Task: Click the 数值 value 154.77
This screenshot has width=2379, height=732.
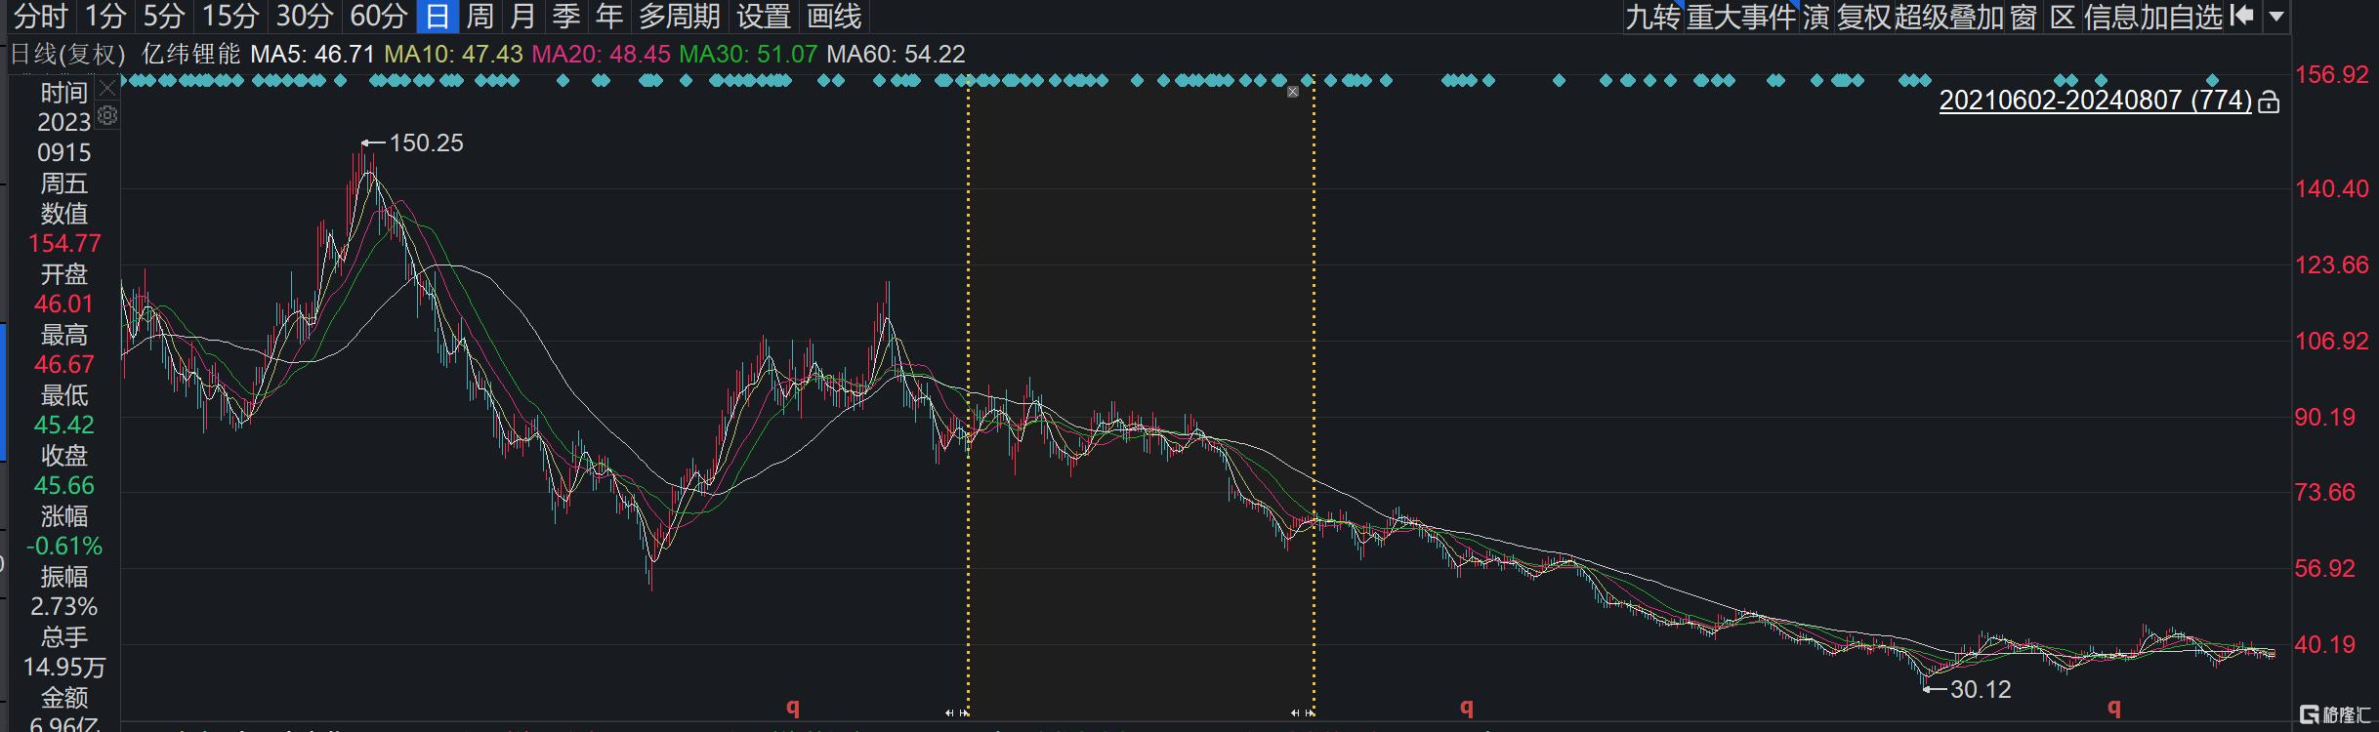Action: 64,243
